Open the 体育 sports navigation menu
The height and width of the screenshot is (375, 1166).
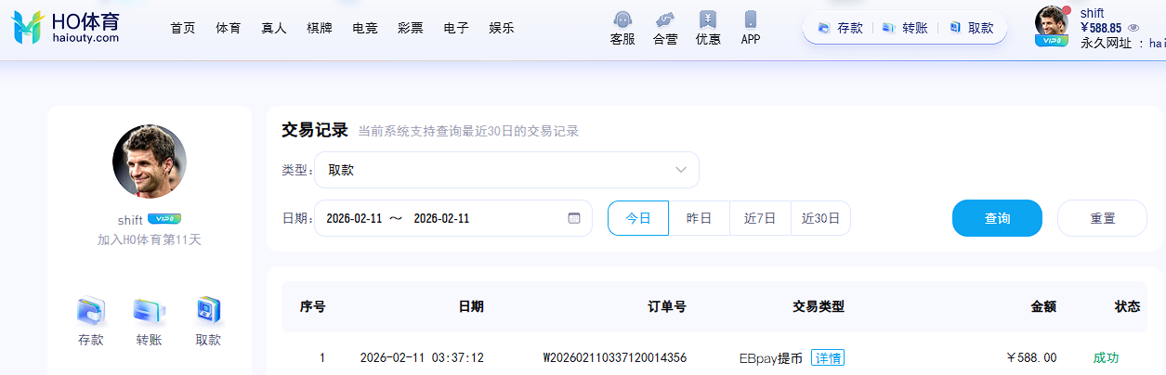click(x=229, y=28)
